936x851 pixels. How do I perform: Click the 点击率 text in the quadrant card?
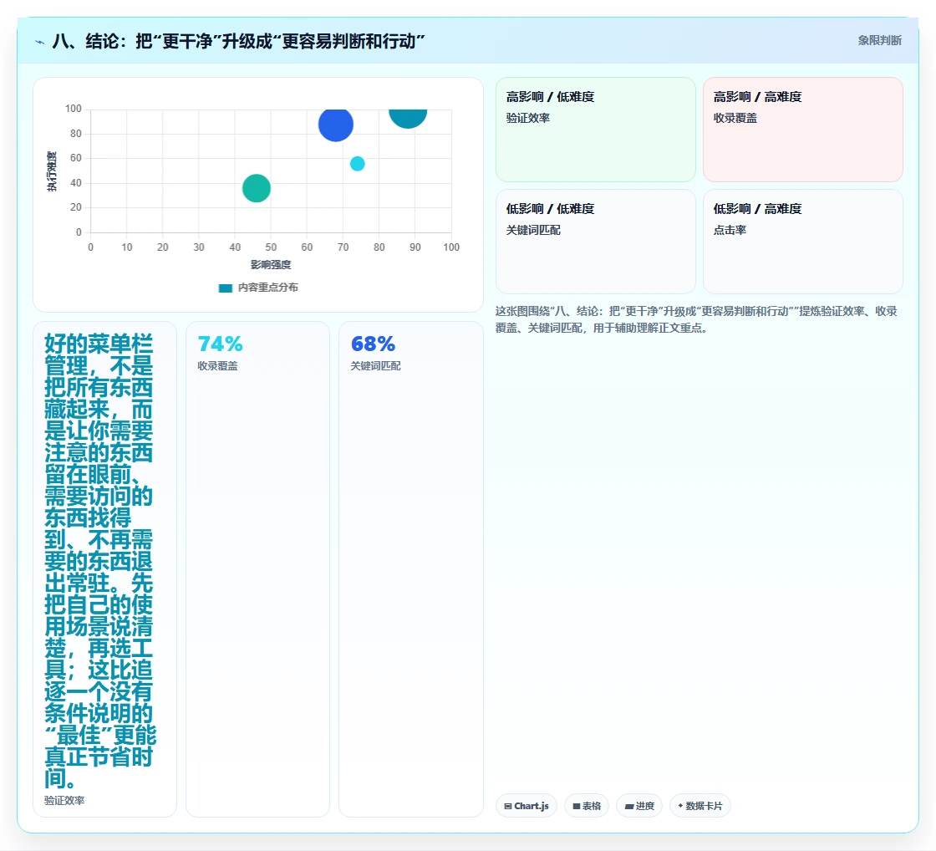click(x=730, y=230)
